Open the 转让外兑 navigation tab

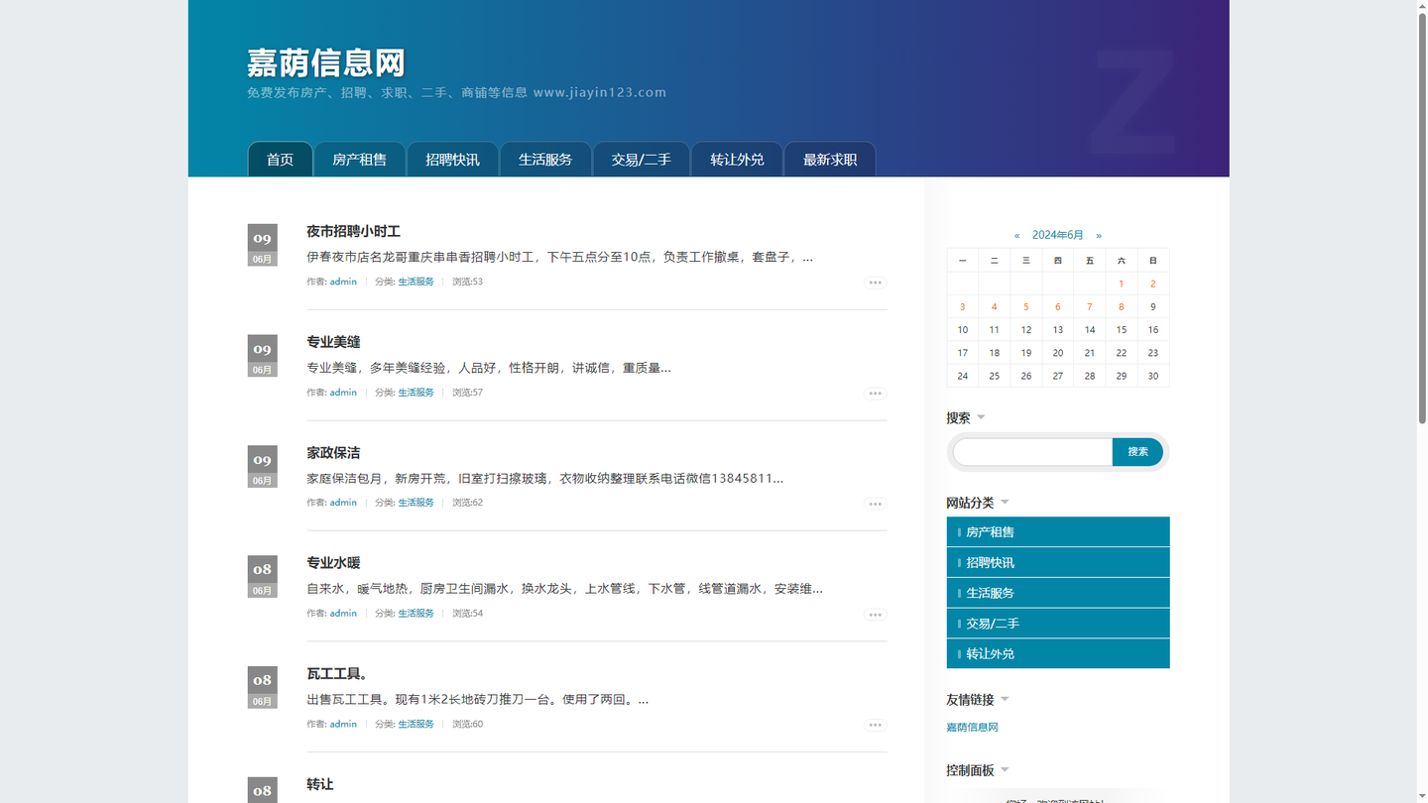click(737, 160)
